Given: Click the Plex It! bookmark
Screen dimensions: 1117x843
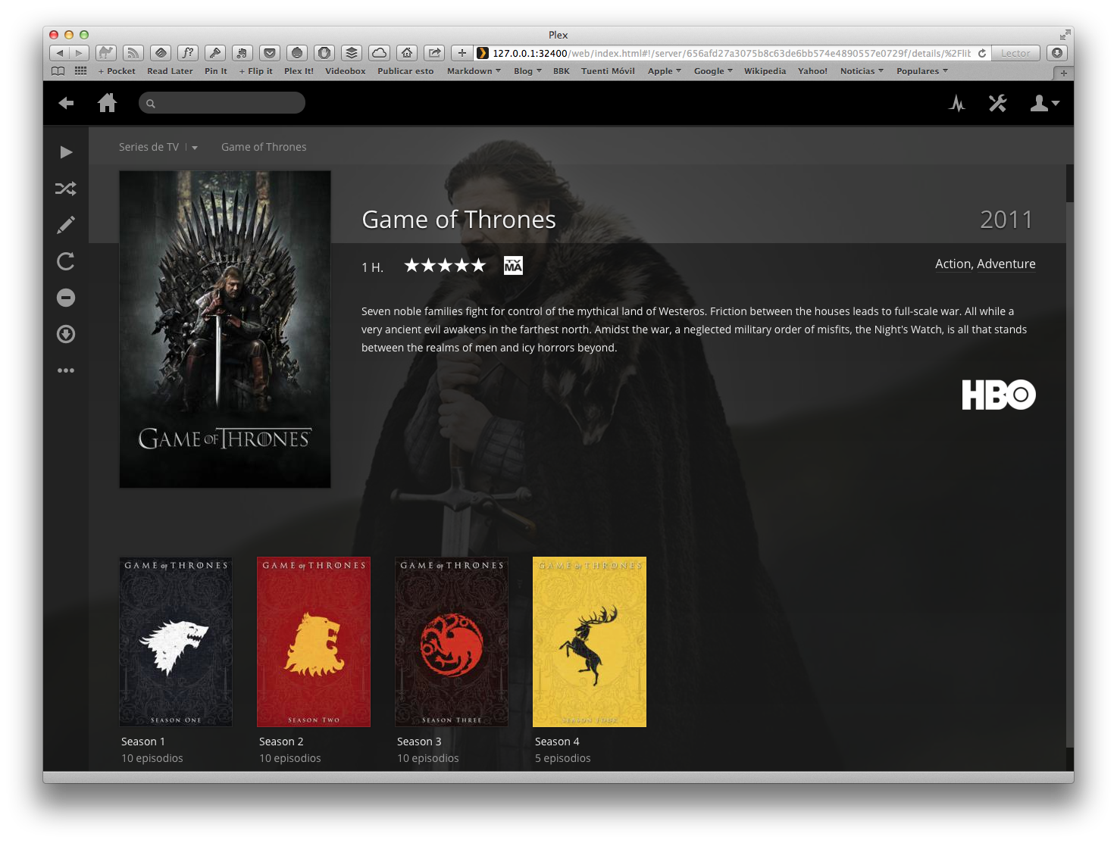Looking at the screenshot, I should point(299,71).
